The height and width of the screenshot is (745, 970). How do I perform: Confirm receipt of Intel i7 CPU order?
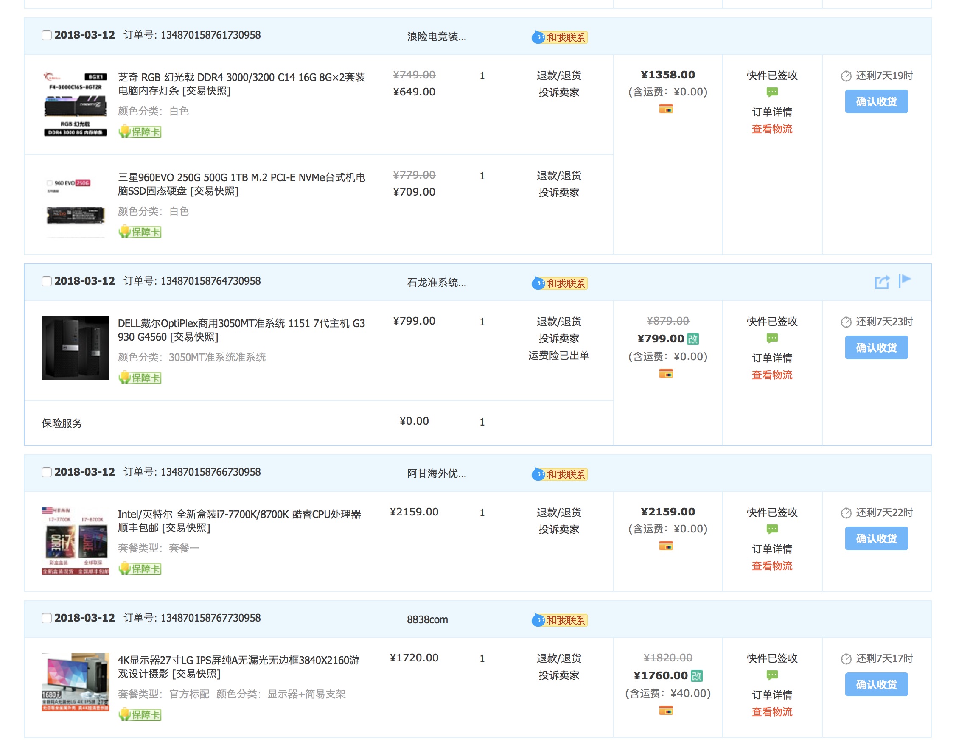(x=875, y=538)
